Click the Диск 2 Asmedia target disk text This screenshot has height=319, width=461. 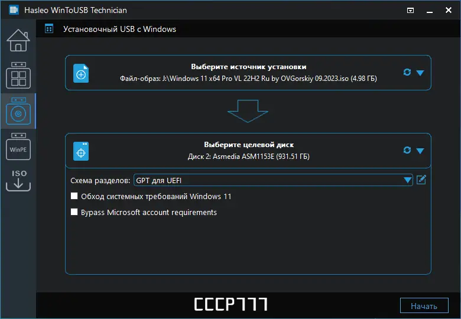coord(248,157)
